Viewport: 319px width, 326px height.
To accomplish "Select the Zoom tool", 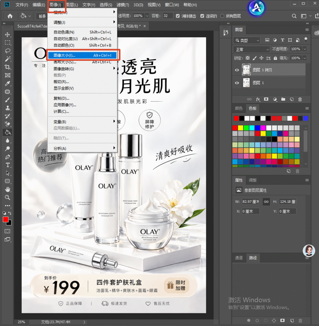I will (x=8, y=197).
